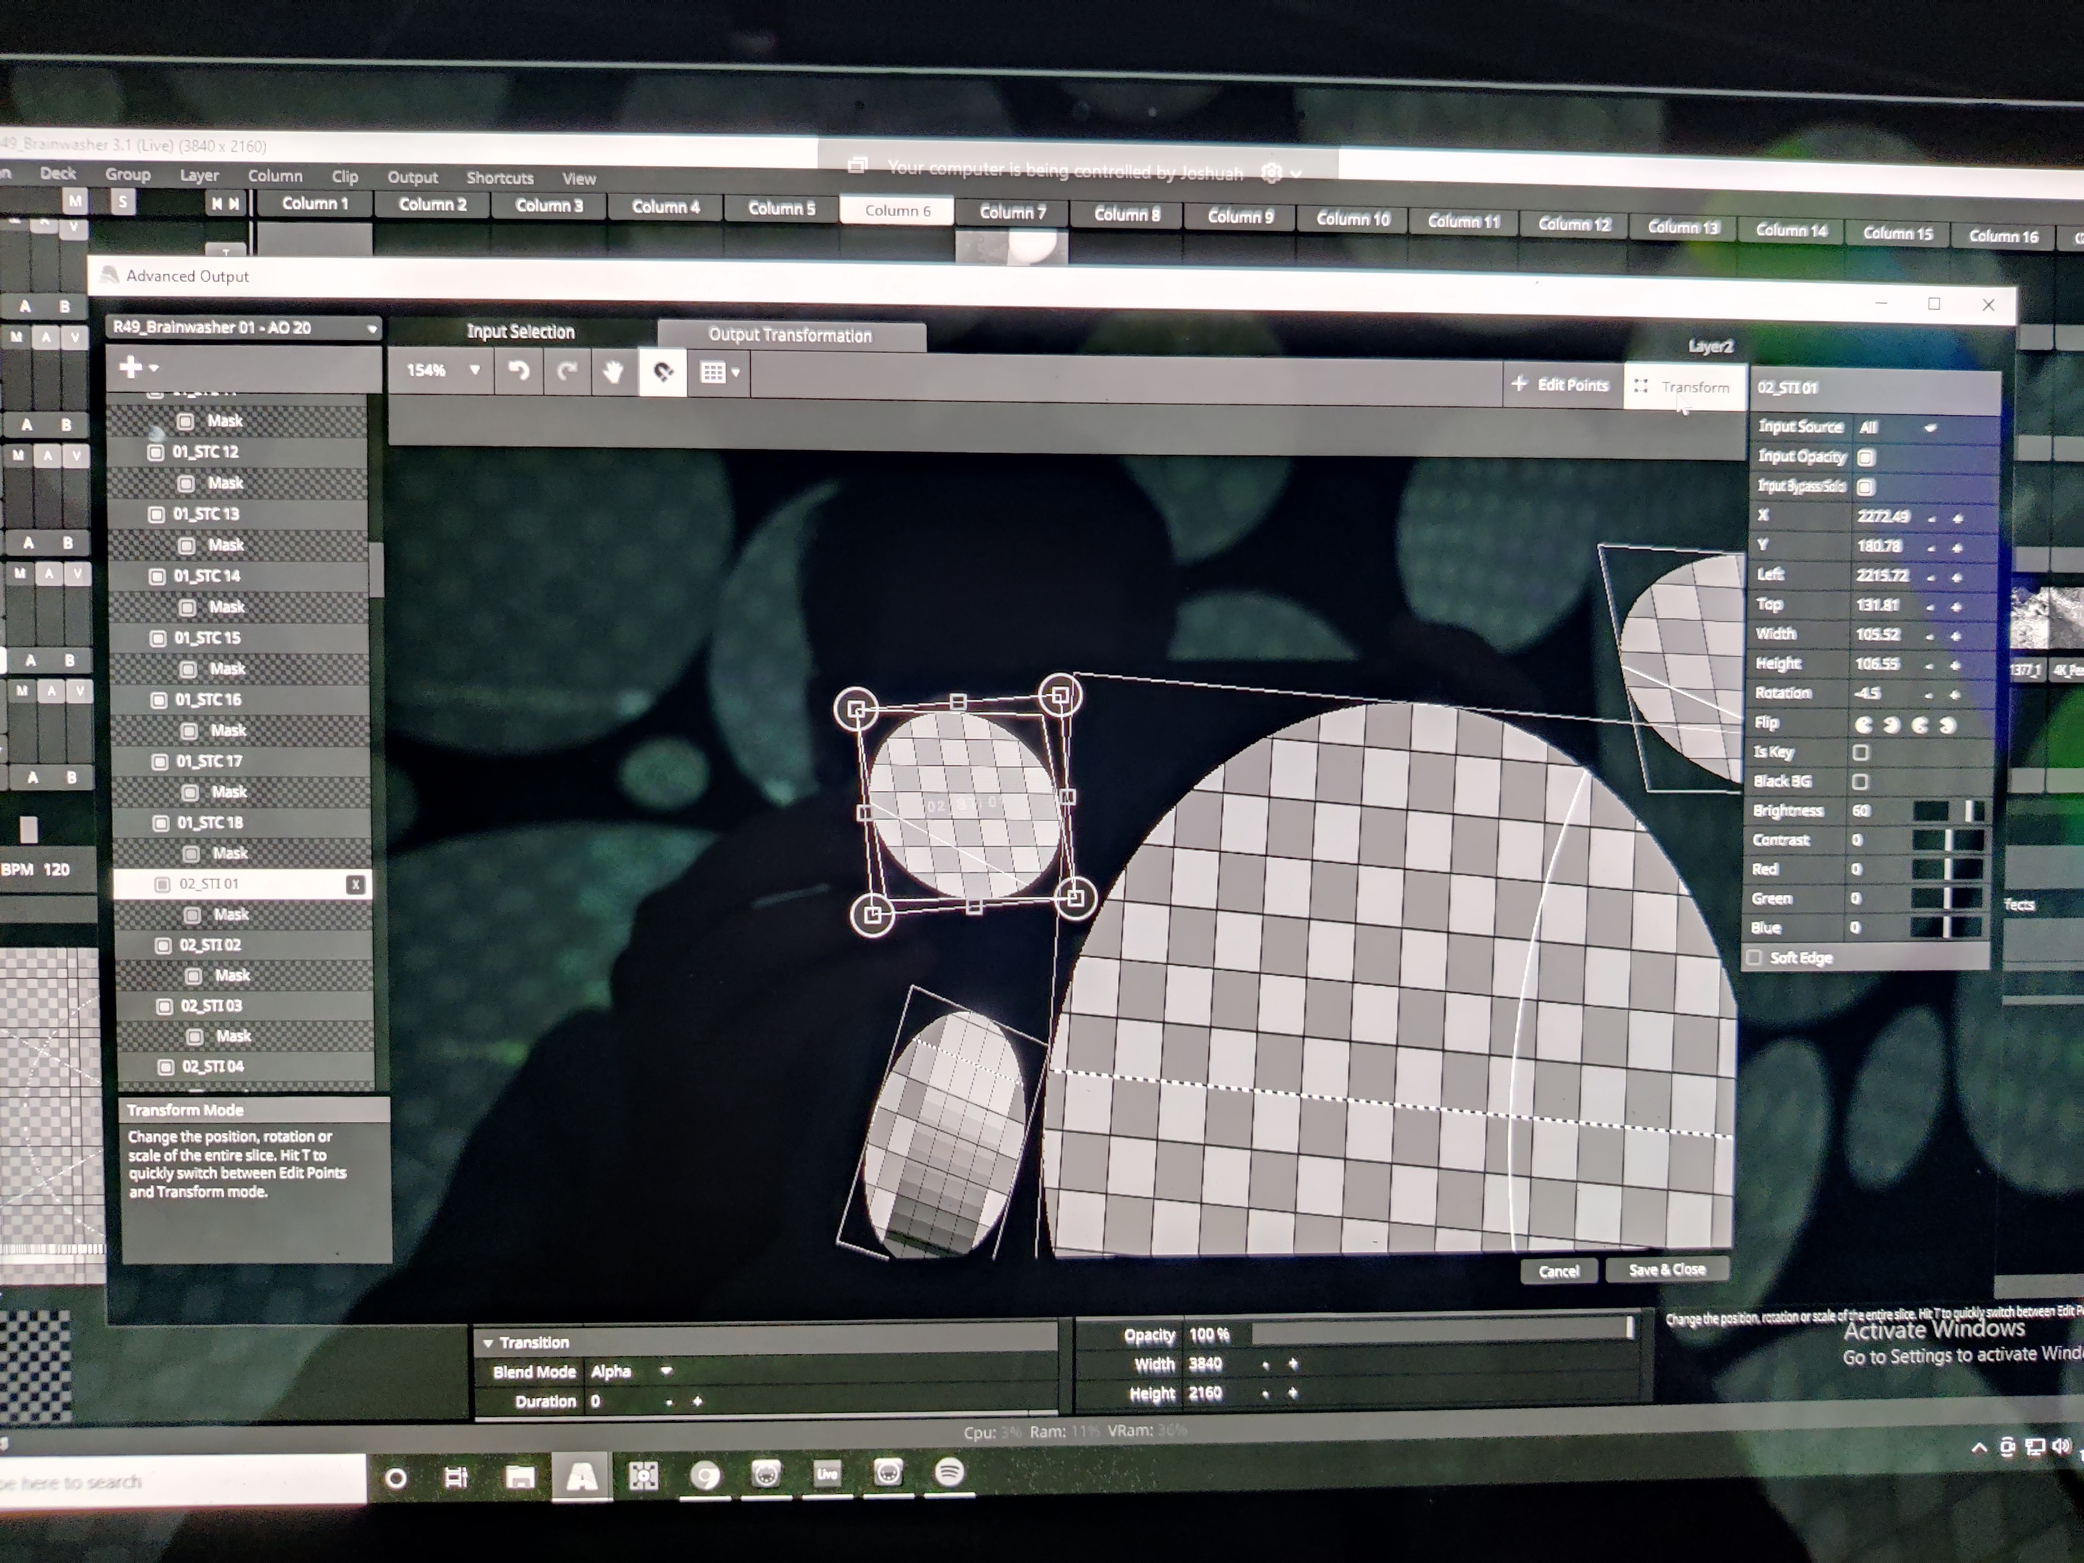Switch to the Input Selection tab
2084x1563 pixels.
point(520,332)
